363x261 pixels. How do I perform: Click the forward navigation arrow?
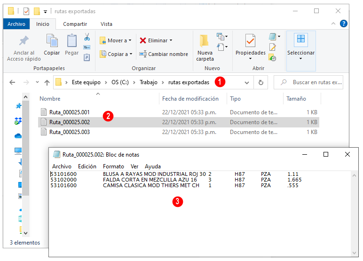click(x=26, y=82)
